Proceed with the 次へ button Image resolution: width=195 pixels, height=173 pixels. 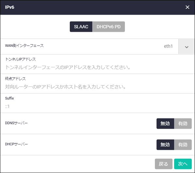183,164
